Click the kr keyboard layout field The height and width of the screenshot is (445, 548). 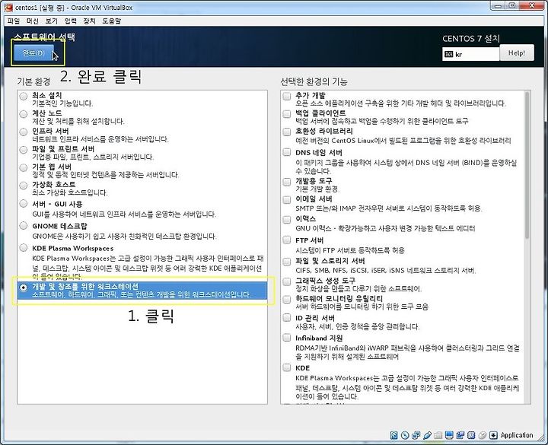coord(471,54)
